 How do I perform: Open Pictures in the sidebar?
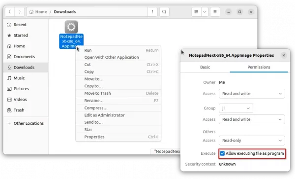26,89
